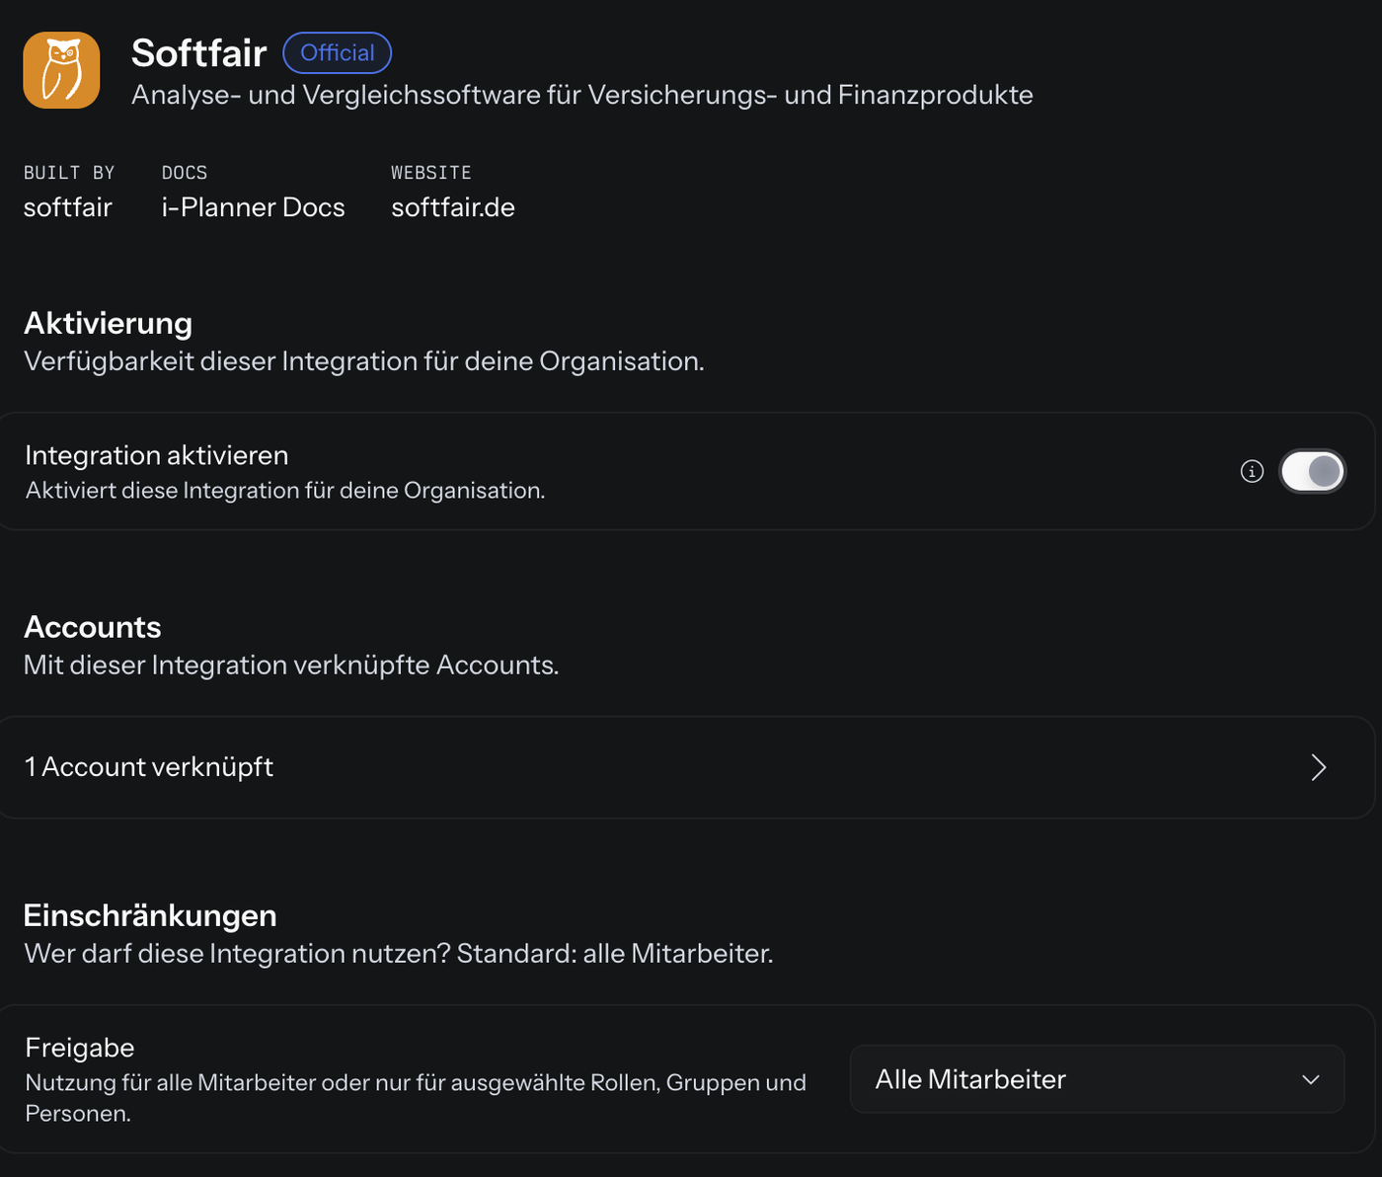Open the i-Planner Docs link
Screen dimensions: 1382x1177
[x=253, y=207]
